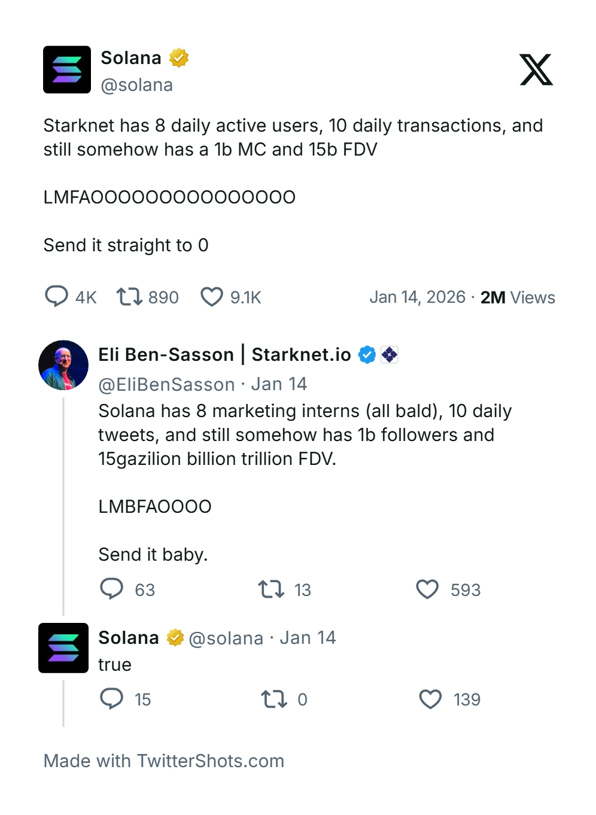Image resolution: width=596 pixels, height=815 pixels.
Task: Like the main Starknet tweet by Solana
Action: tap(212, 297)
